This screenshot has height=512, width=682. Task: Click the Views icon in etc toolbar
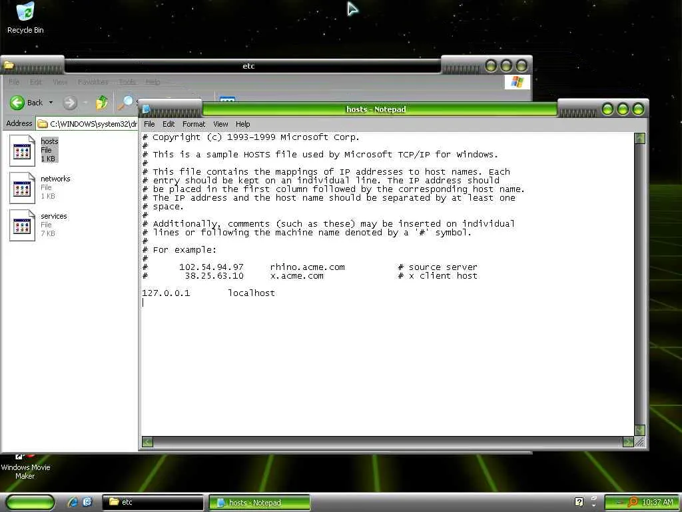pyautogui.click(x=227, y=99)
